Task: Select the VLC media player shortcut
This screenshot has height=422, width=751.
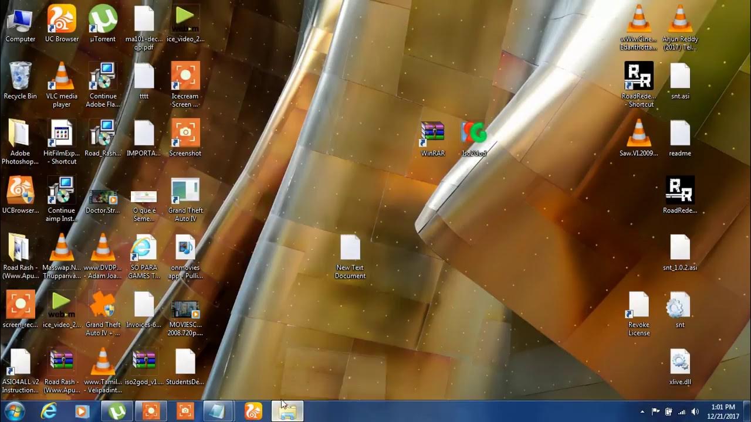Action: [x=62, y=86]
